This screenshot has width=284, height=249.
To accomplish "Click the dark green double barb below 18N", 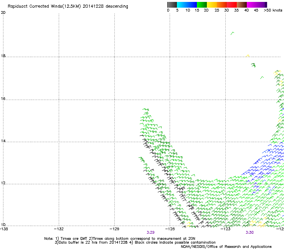I will tap(253, 65).
